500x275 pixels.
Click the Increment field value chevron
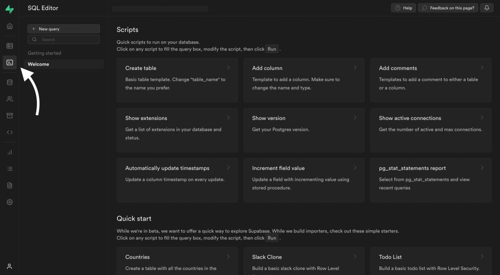pyautogui.click(x=355, y=168)
